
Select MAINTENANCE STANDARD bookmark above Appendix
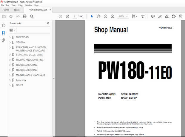30,75
